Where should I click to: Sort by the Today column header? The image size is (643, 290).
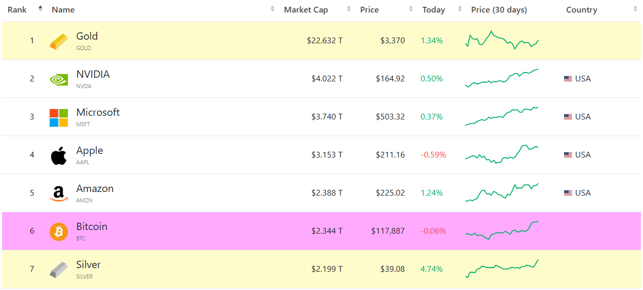434,9
